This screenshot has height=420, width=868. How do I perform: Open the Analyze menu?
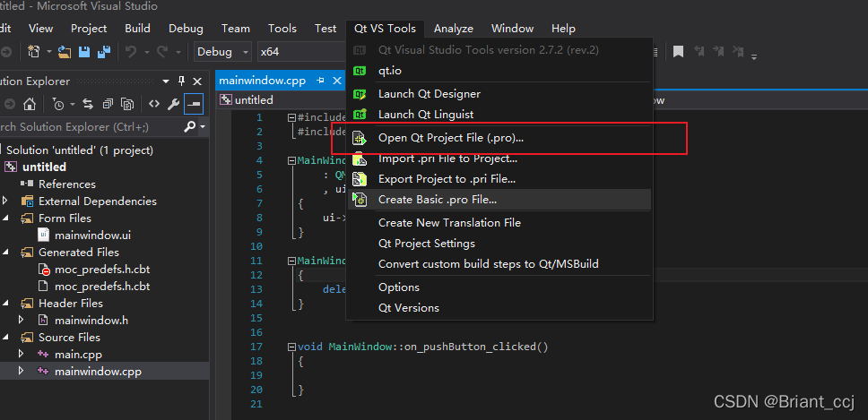454,28
